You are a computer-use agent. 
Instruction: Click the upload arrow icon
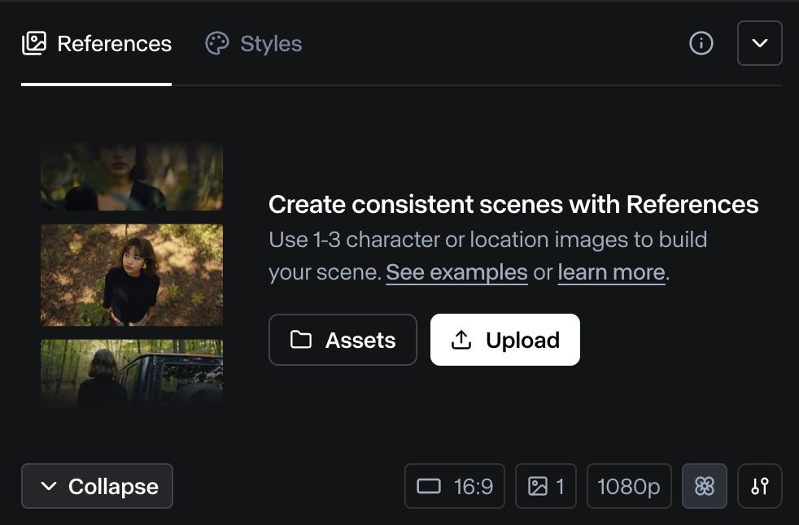coord(461,340)
